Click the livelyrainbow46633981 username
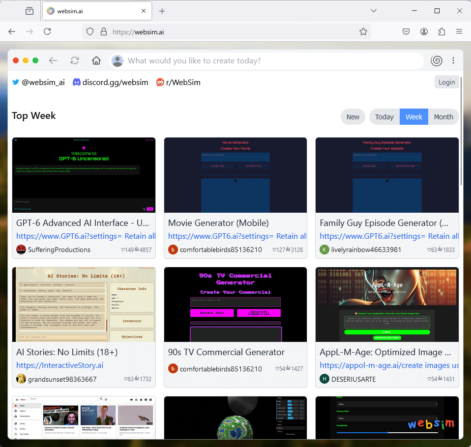Screen dimensions: 471x447 point(366,250)
